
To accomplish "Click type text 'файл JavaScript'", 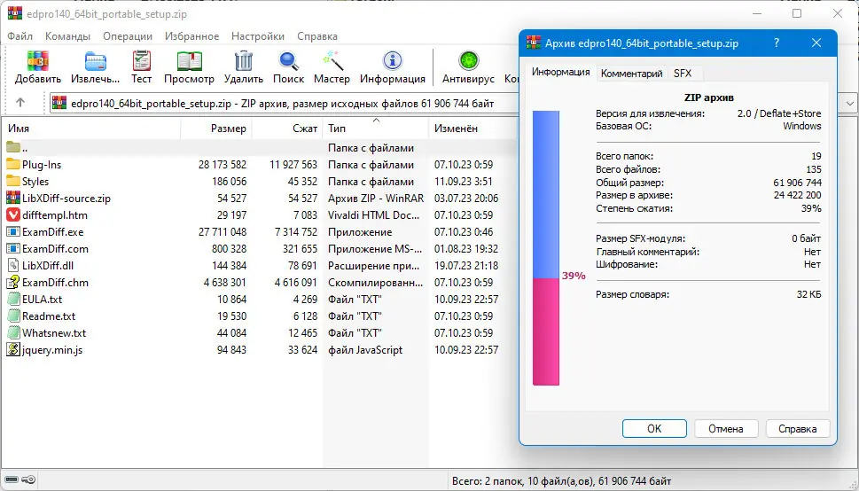I will tap(365, 349).
